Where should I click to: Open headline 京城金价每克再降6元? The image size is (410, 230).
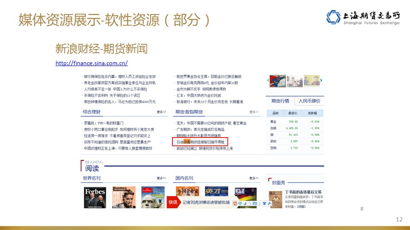click(208, 83)
